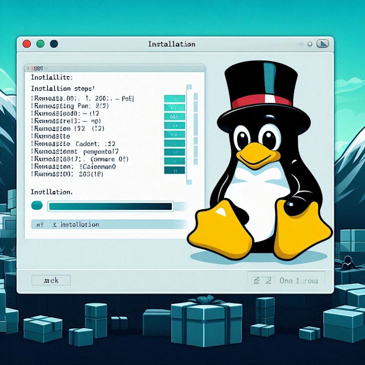
Task: Click the top-right toolbar icon button
Action: point(323,44)
